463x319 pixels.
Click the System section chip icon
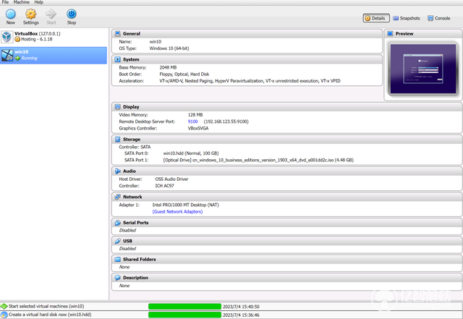point(117,59)
